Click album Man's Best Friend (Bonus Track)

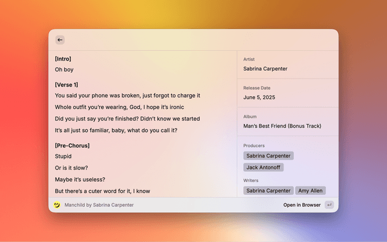(x=282, y=126)
